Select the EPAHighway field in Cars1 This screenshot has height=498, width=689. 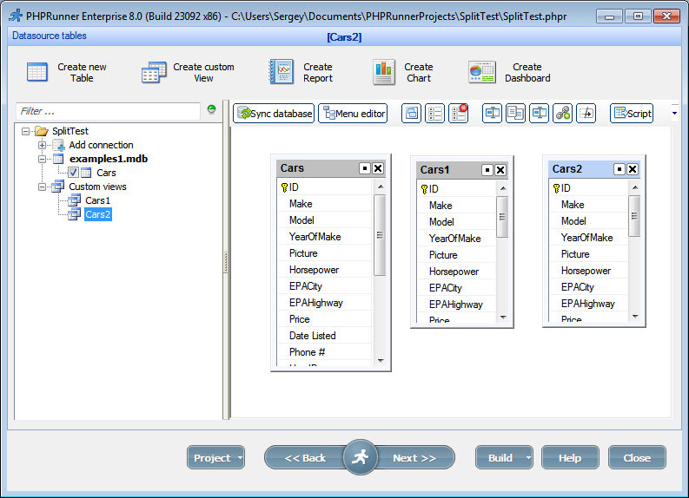click(456, 305)
